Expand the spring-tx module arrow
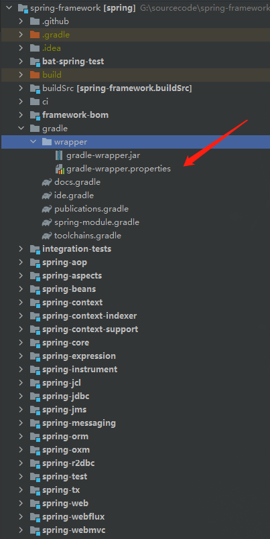270x539 pixels. 21,490
